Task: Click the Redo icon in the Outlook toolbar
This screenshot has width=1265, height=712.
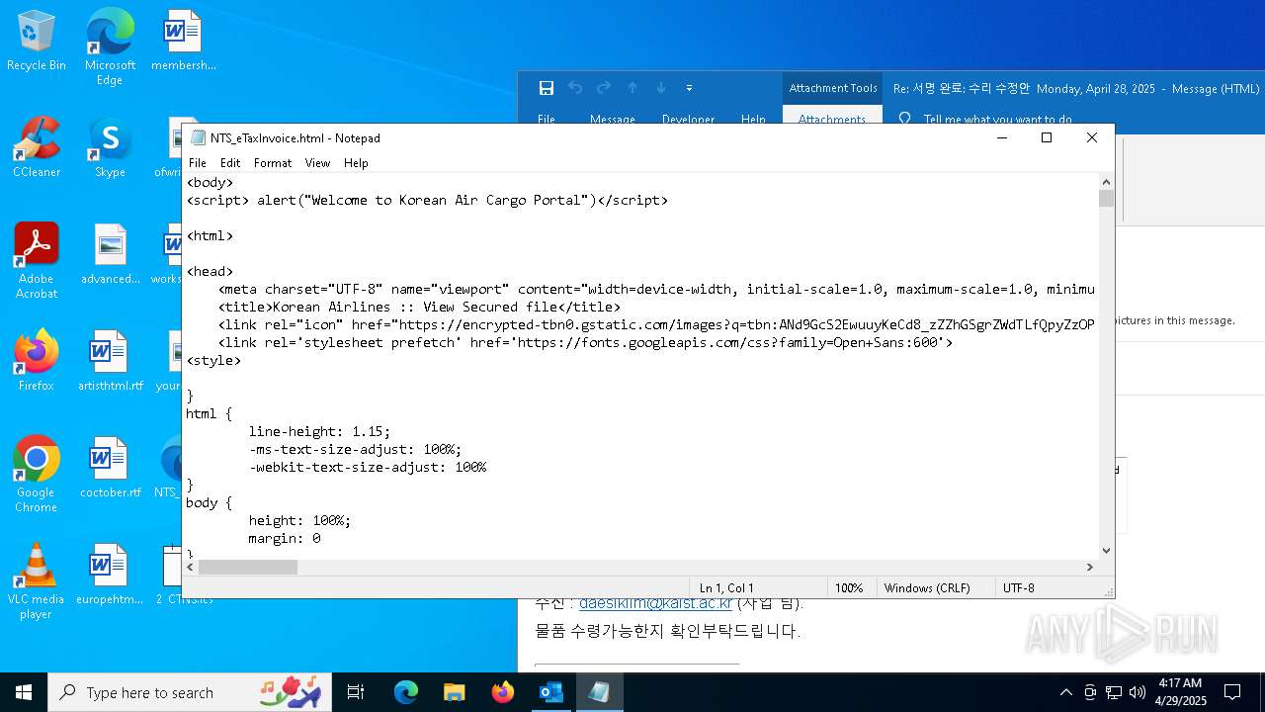Action: coord(604,88)
